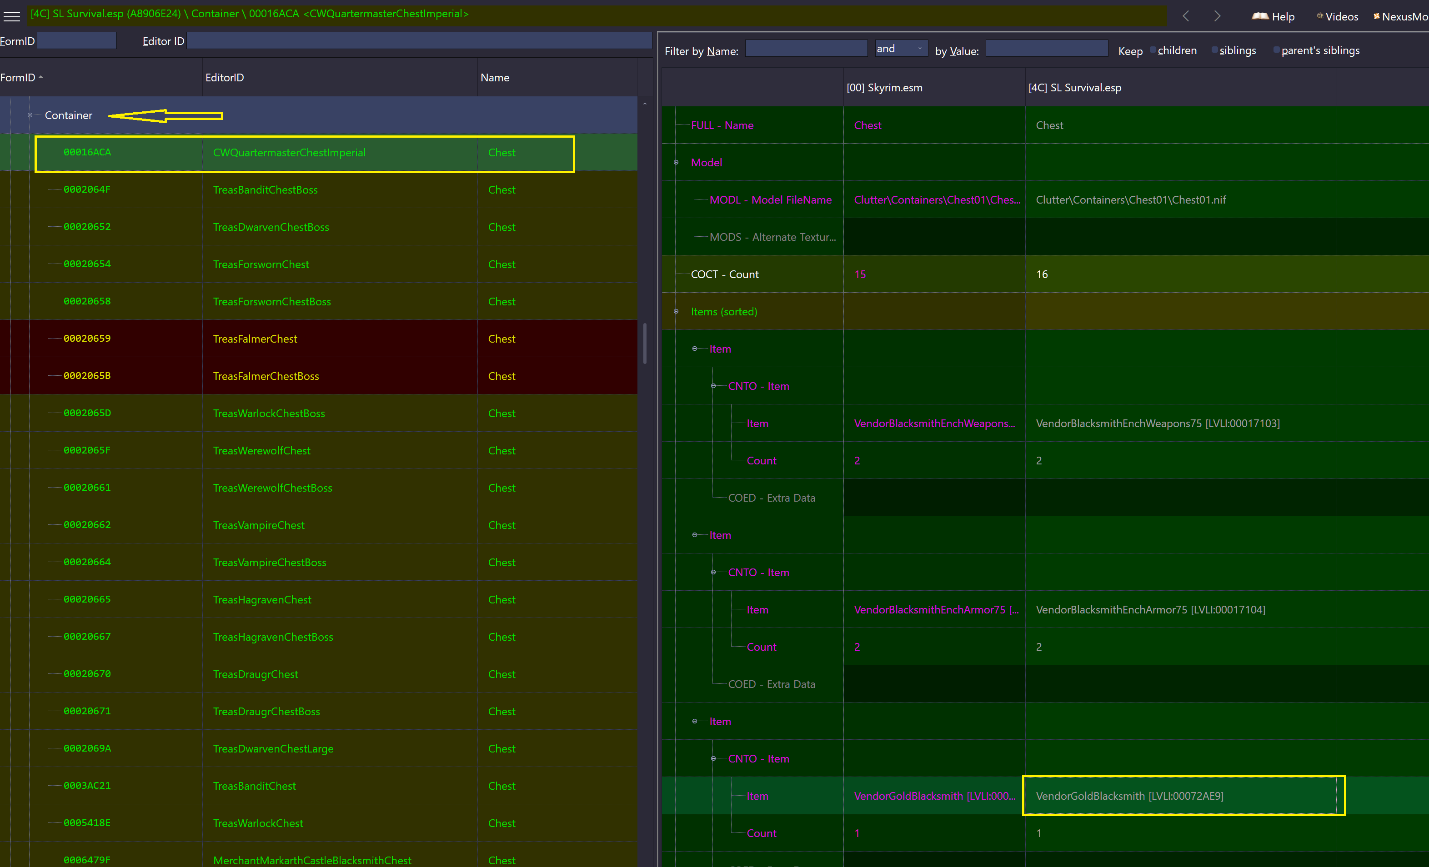
Task: Select the [4C] SL Survival.esp column header
Action: click(x=1181, y=88)
